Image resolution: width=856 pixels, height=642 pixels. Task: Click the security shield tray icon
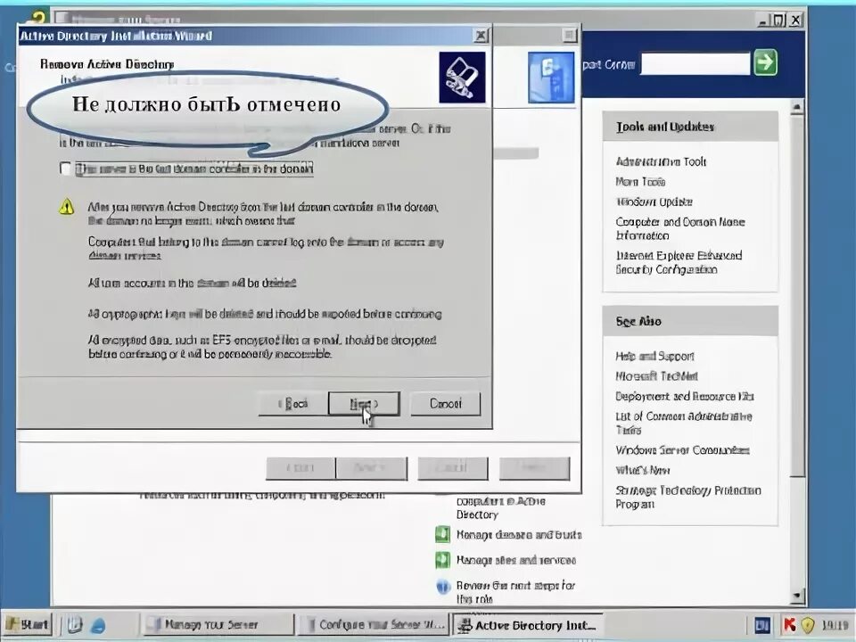click(808, 625)
